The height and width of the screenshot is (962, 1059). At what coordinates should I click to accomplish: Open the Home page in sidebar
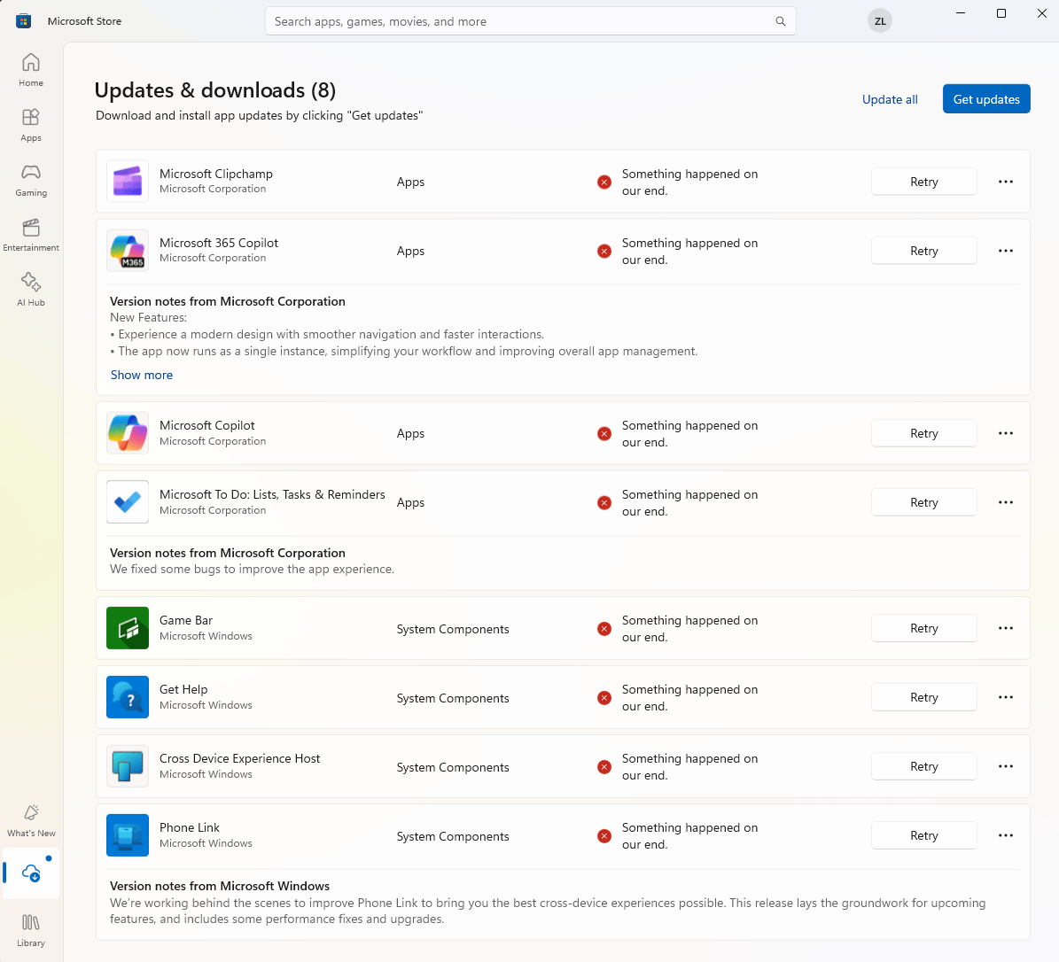point(31,70)
